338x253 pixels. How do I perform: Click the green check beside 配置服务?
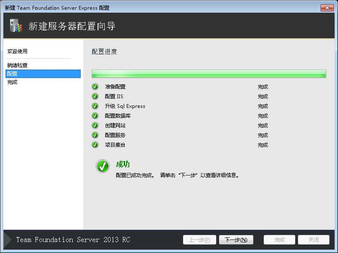tap(95, 135)
